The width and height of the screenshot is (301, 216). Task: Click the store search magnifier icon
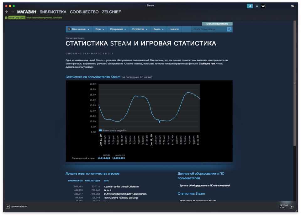click(x=229, y=29)
